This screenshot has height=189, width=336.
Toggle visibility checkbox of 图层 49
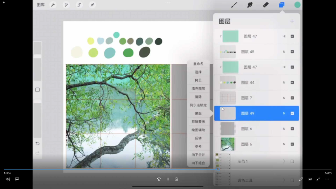click(x=292, y=113)
